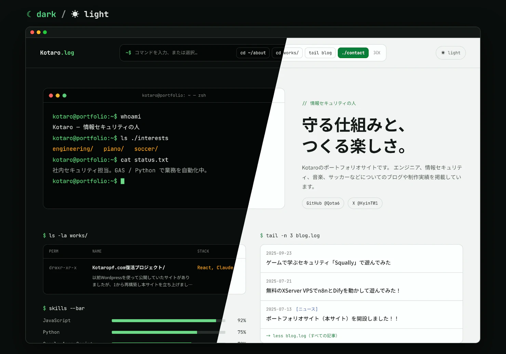Click the sun icon beside the top-left light heading
Viewport: 506px width, 354px height.
coord(75,14)
